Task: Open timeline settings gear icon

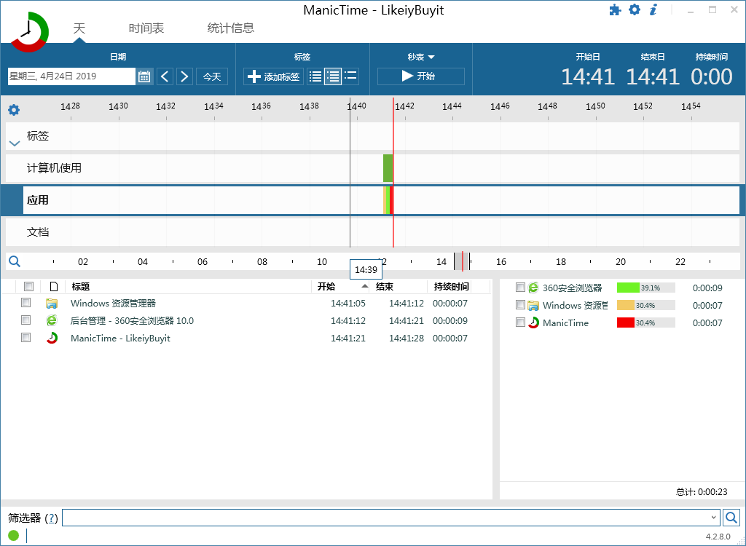Action: [14, 110]
